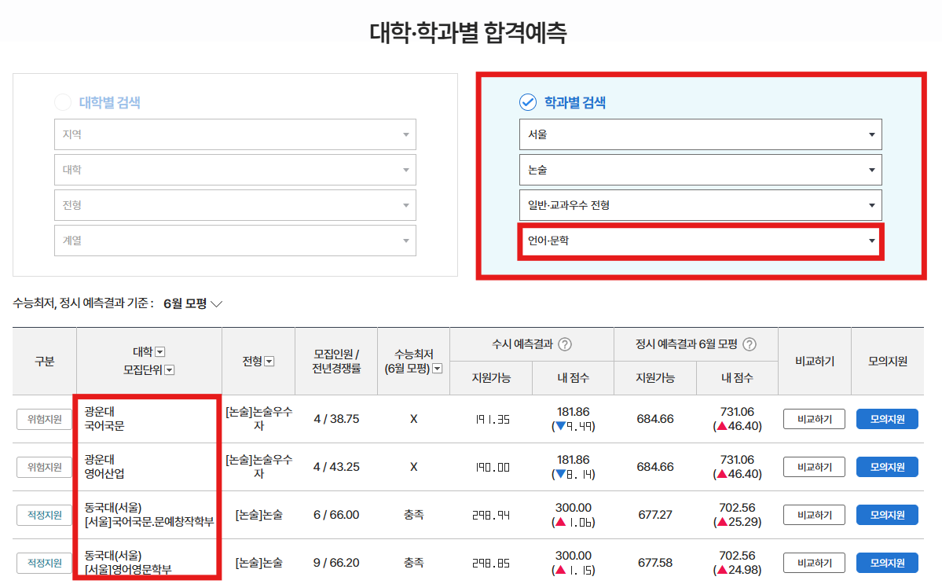Click the 광운대 영어산업 cell
This screenshot has height=584, width=942.
tap(149, 467)
